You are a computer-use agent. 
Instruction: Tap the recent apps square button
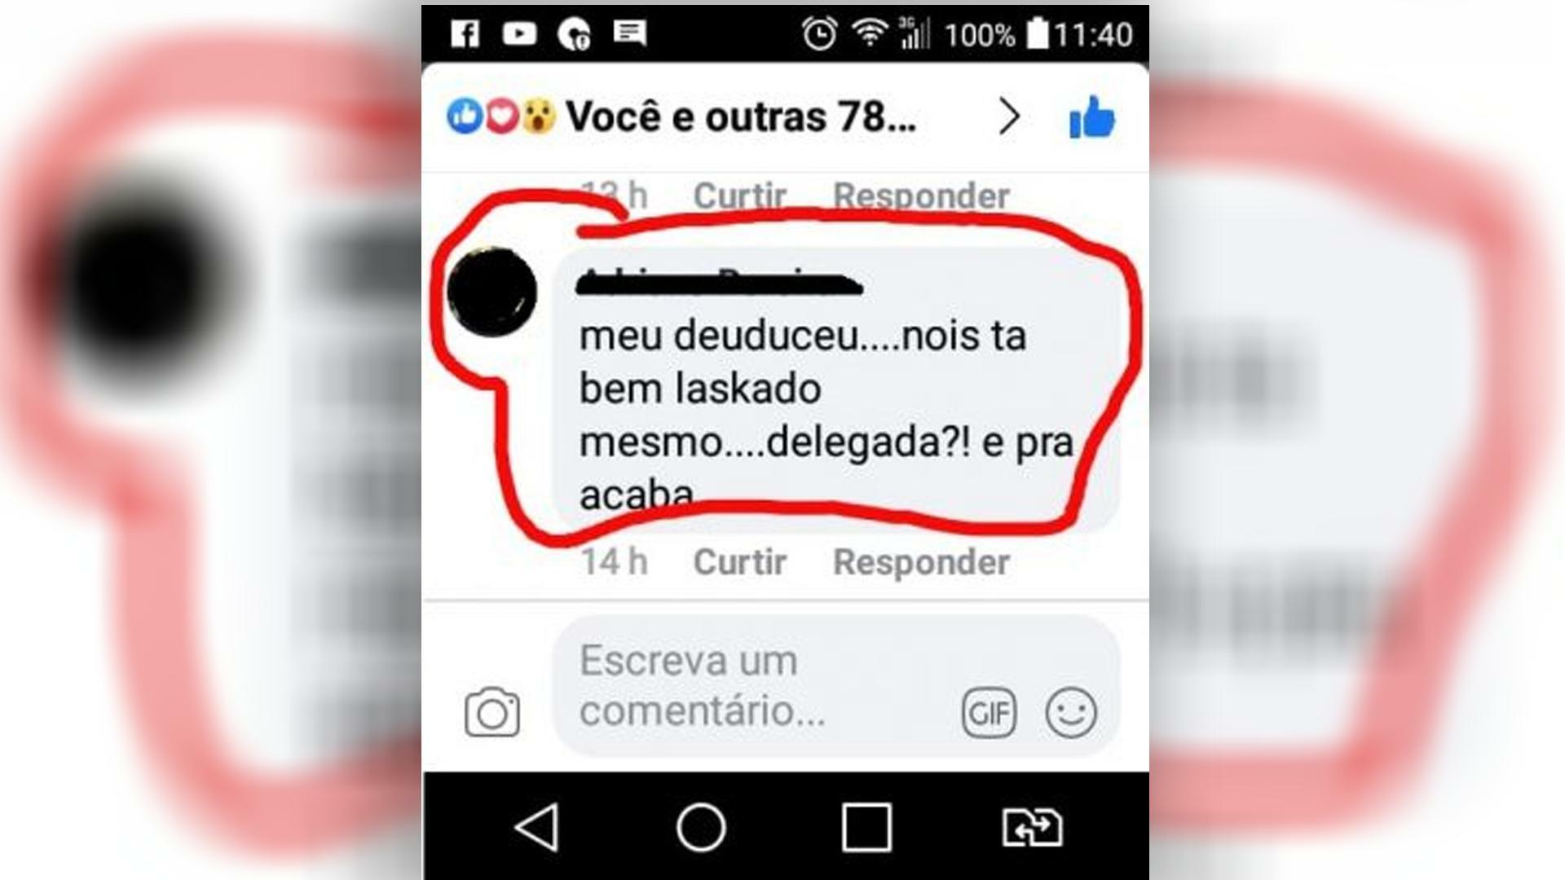click(x=866, y=828)
